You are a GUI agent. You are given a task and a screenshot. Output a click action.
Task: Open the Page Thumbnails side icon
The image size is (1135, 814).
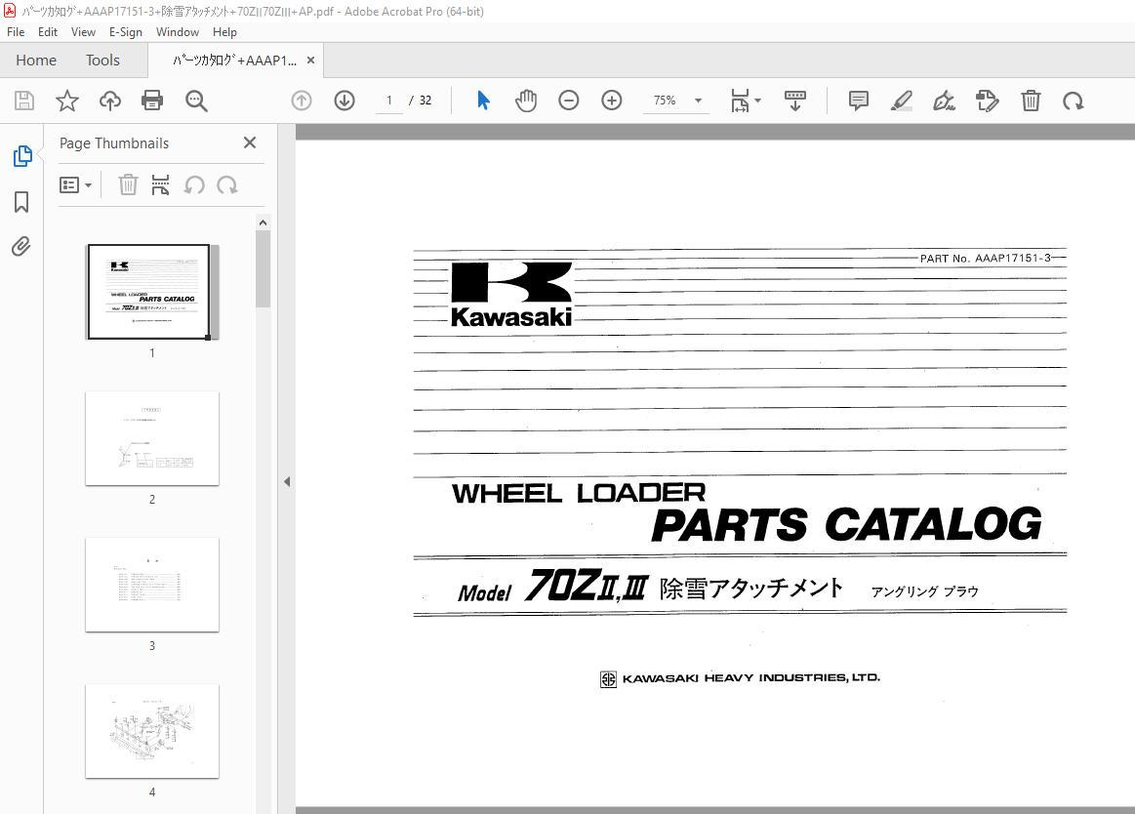tap(22, 156)
